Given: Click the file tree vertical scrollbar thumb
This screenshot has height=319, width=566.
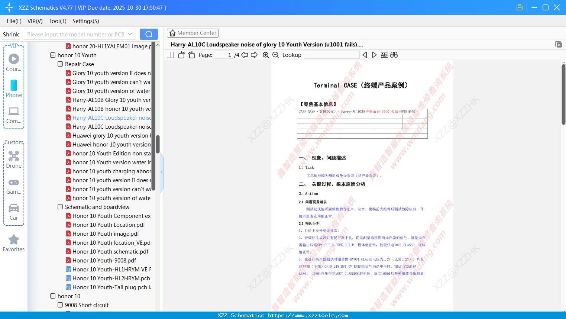Looking at the screenshot, I should (158, 144).
